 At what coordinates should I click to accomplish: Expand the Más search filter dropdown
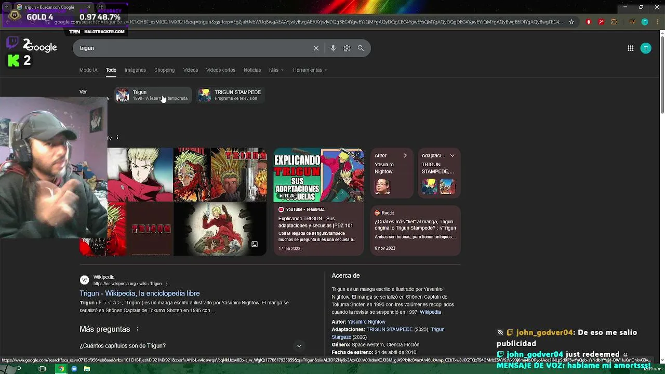(276, 70)
